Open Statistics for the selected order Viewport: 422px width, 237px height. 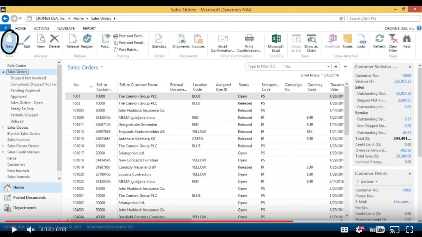pyautogui.click(x=159, y=42)
